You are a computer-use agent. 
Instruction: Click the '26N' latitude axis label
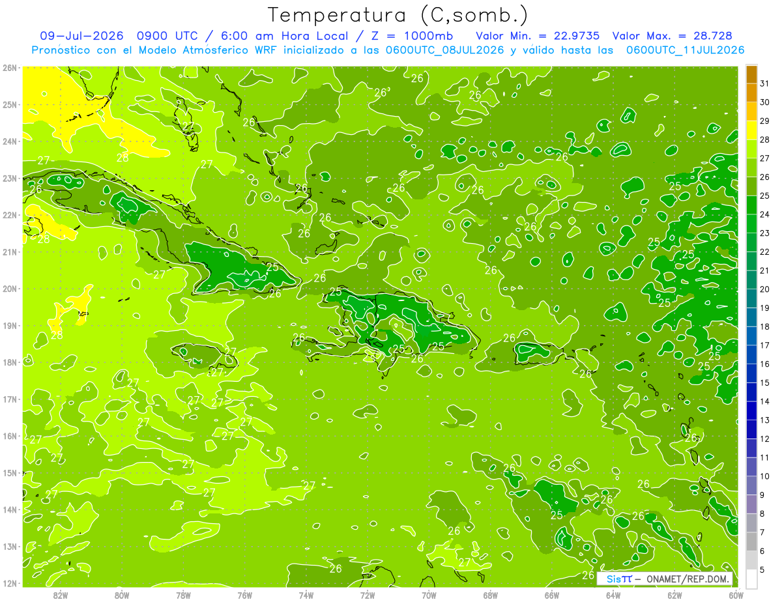(x=10, y=68)
